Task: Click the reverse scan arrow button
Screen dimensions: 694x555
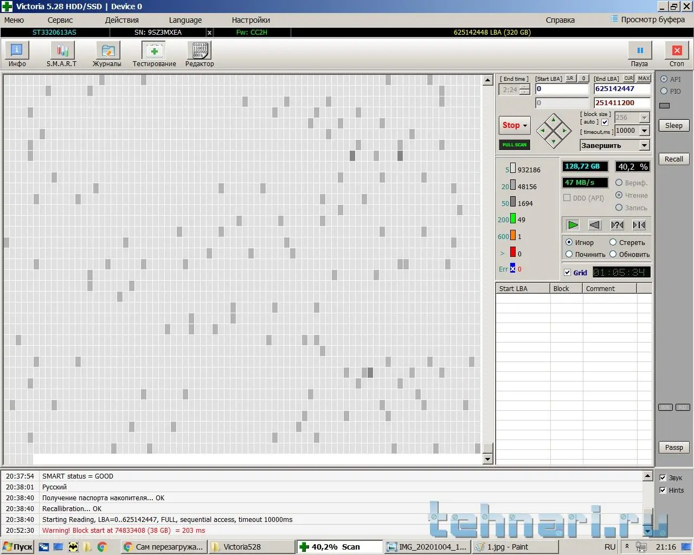Action: pos(595,225)
